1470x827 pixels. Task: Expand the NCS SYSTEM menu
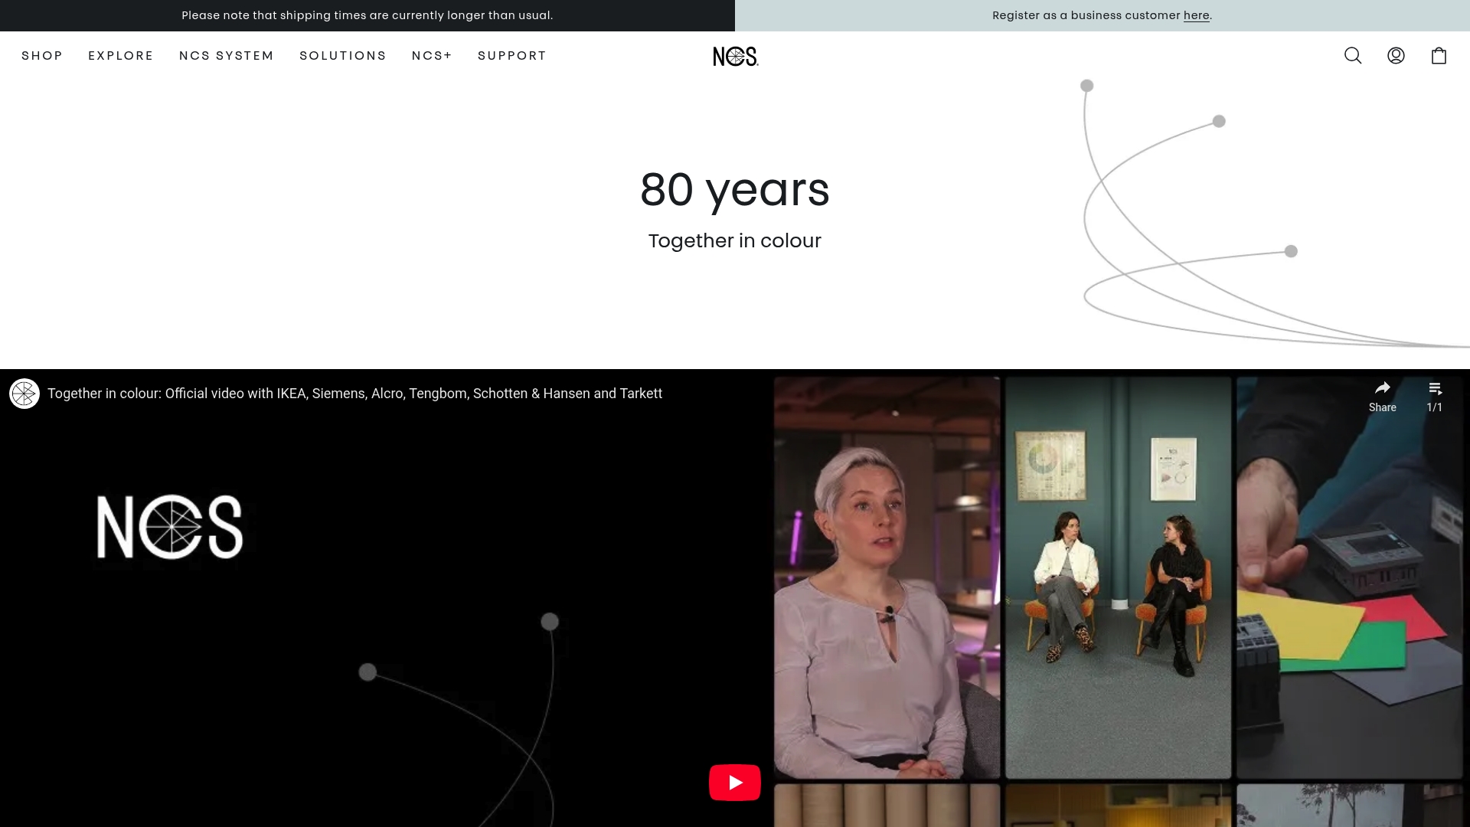(227, 56)
